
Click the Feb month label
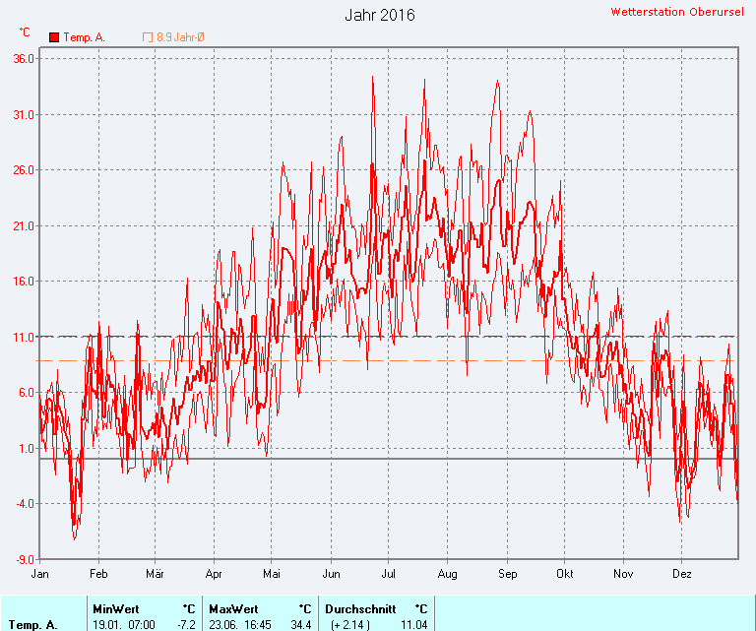(x=98, y=574)
